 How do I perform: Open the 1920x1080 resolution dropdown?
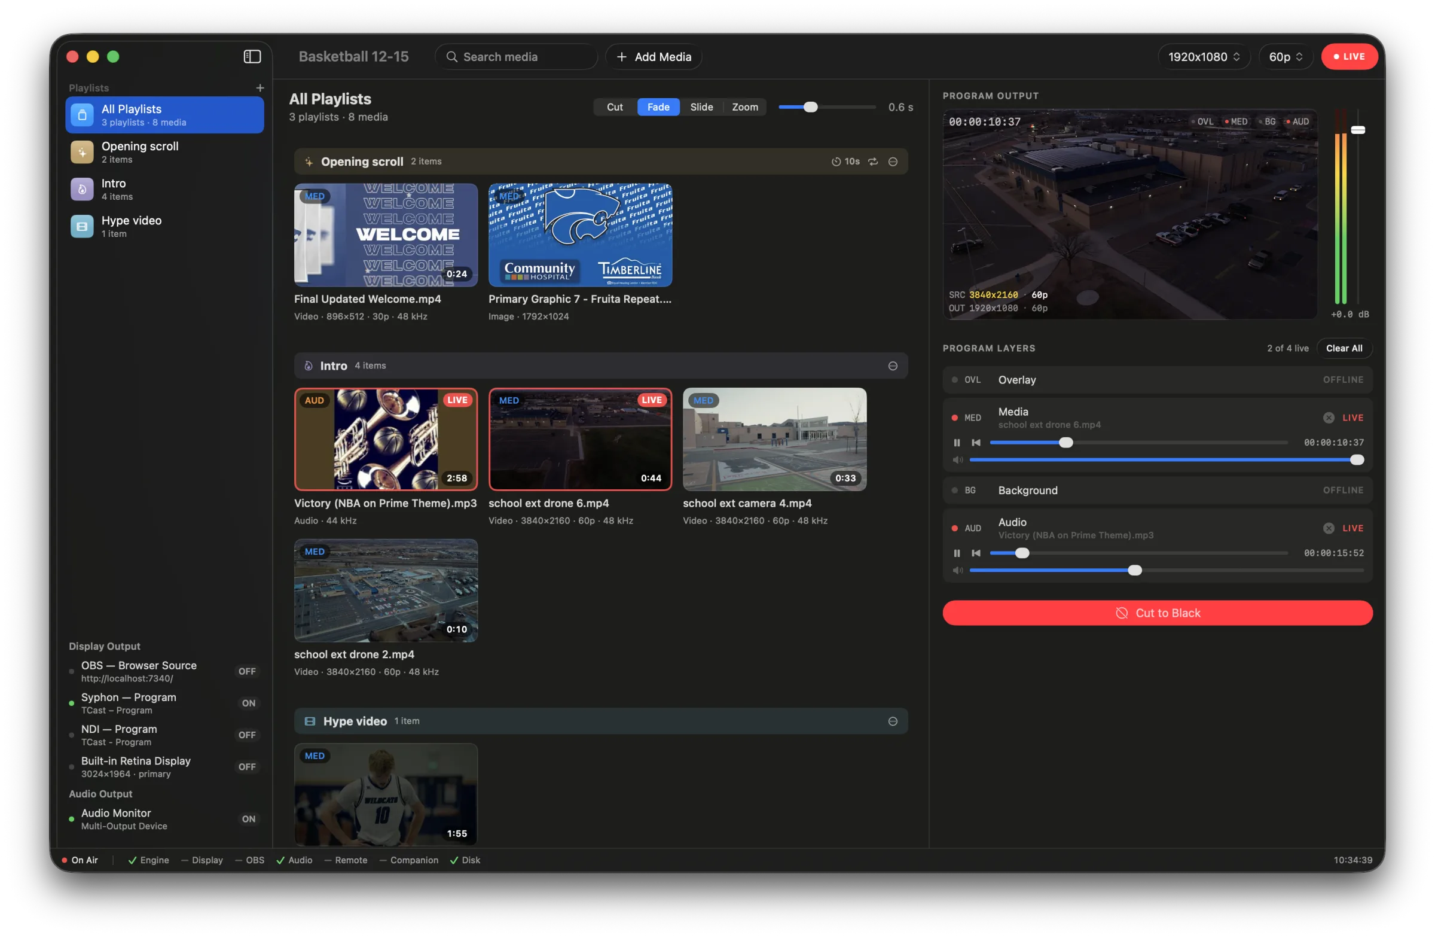coord(1204,57)
